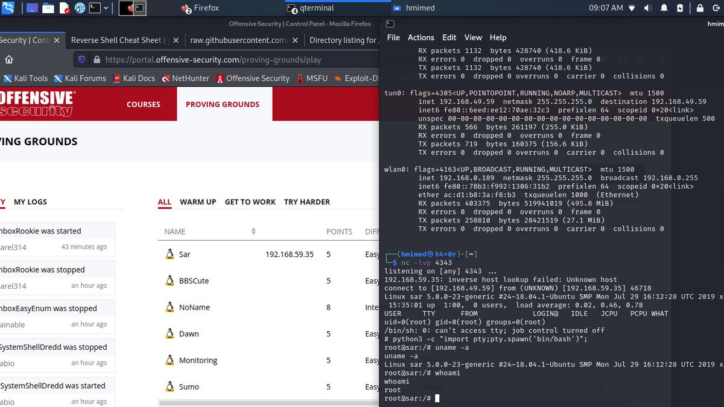
Task: Click the volume speaker tray icon
Action: [x=648, y=8]
